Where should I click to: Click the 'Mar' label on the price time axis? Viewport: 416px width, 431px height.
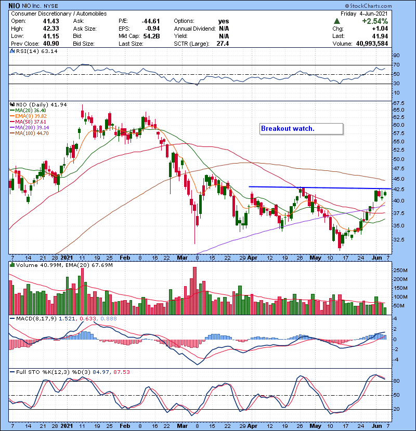click(182, 258)
